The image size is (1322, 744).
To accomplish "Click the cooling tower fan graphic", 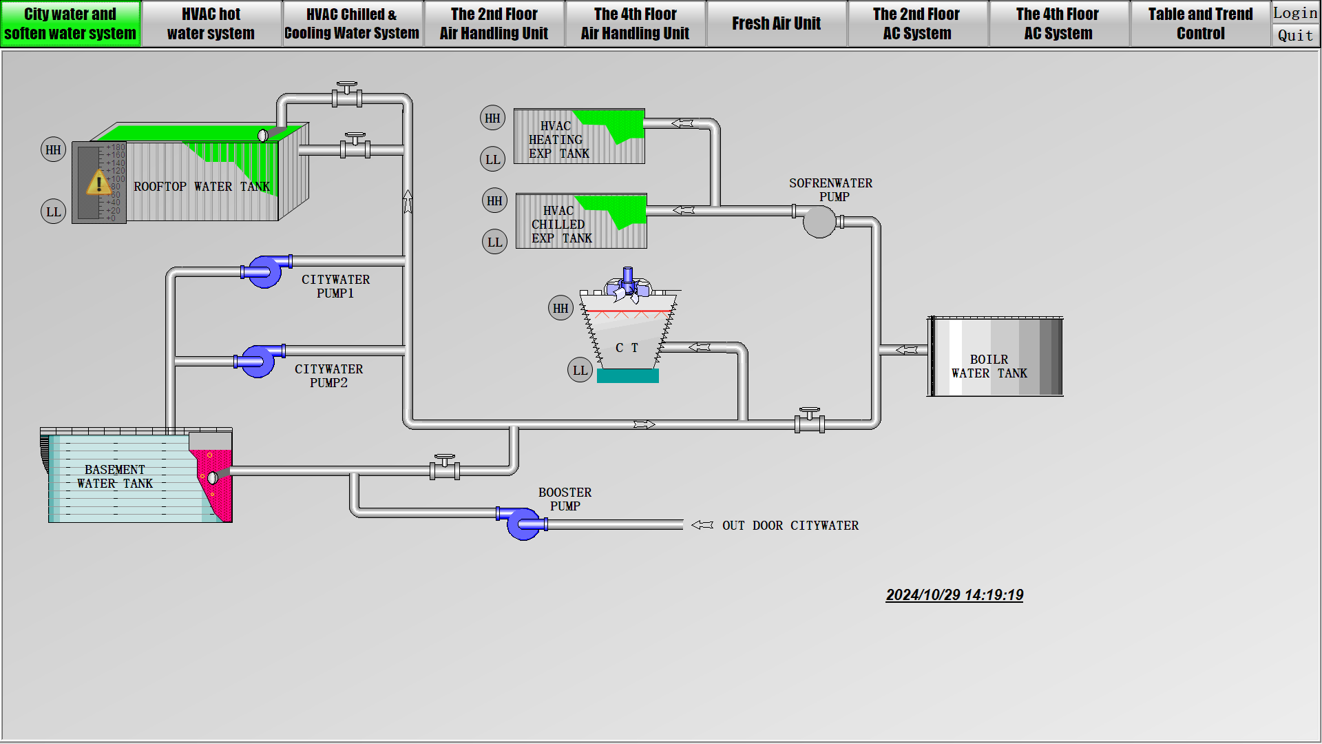I will click(x=627, y=286).
